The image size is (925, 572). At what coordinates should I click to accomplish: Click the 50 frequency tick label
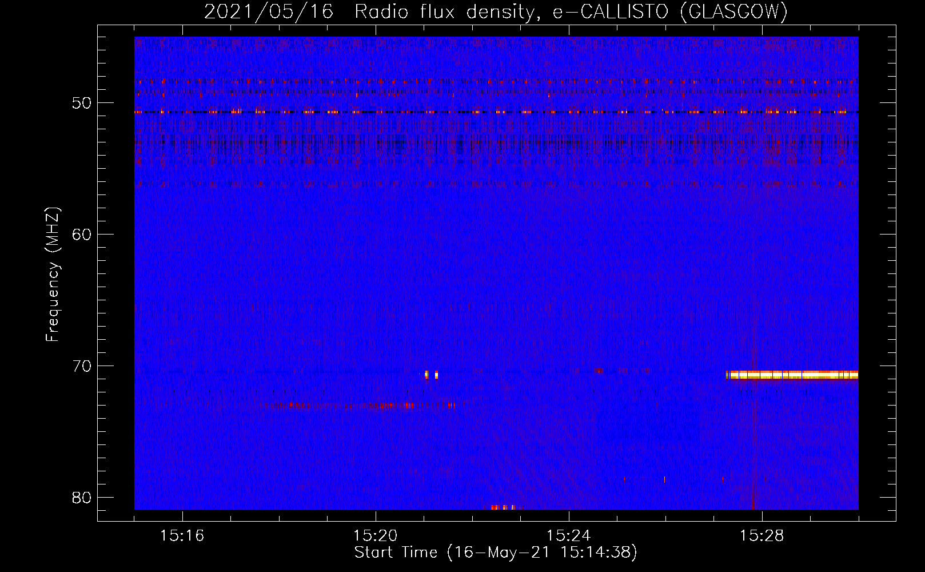[x=82, y=104]
